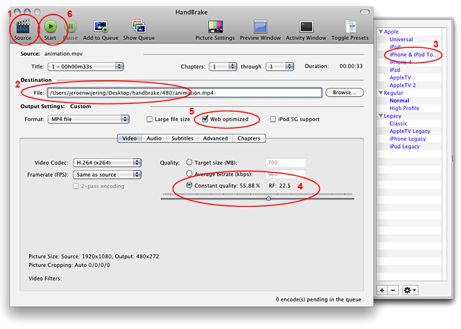Switch to the Audio tab
Viewport: 461px width, 329px height.
point(154,138)
